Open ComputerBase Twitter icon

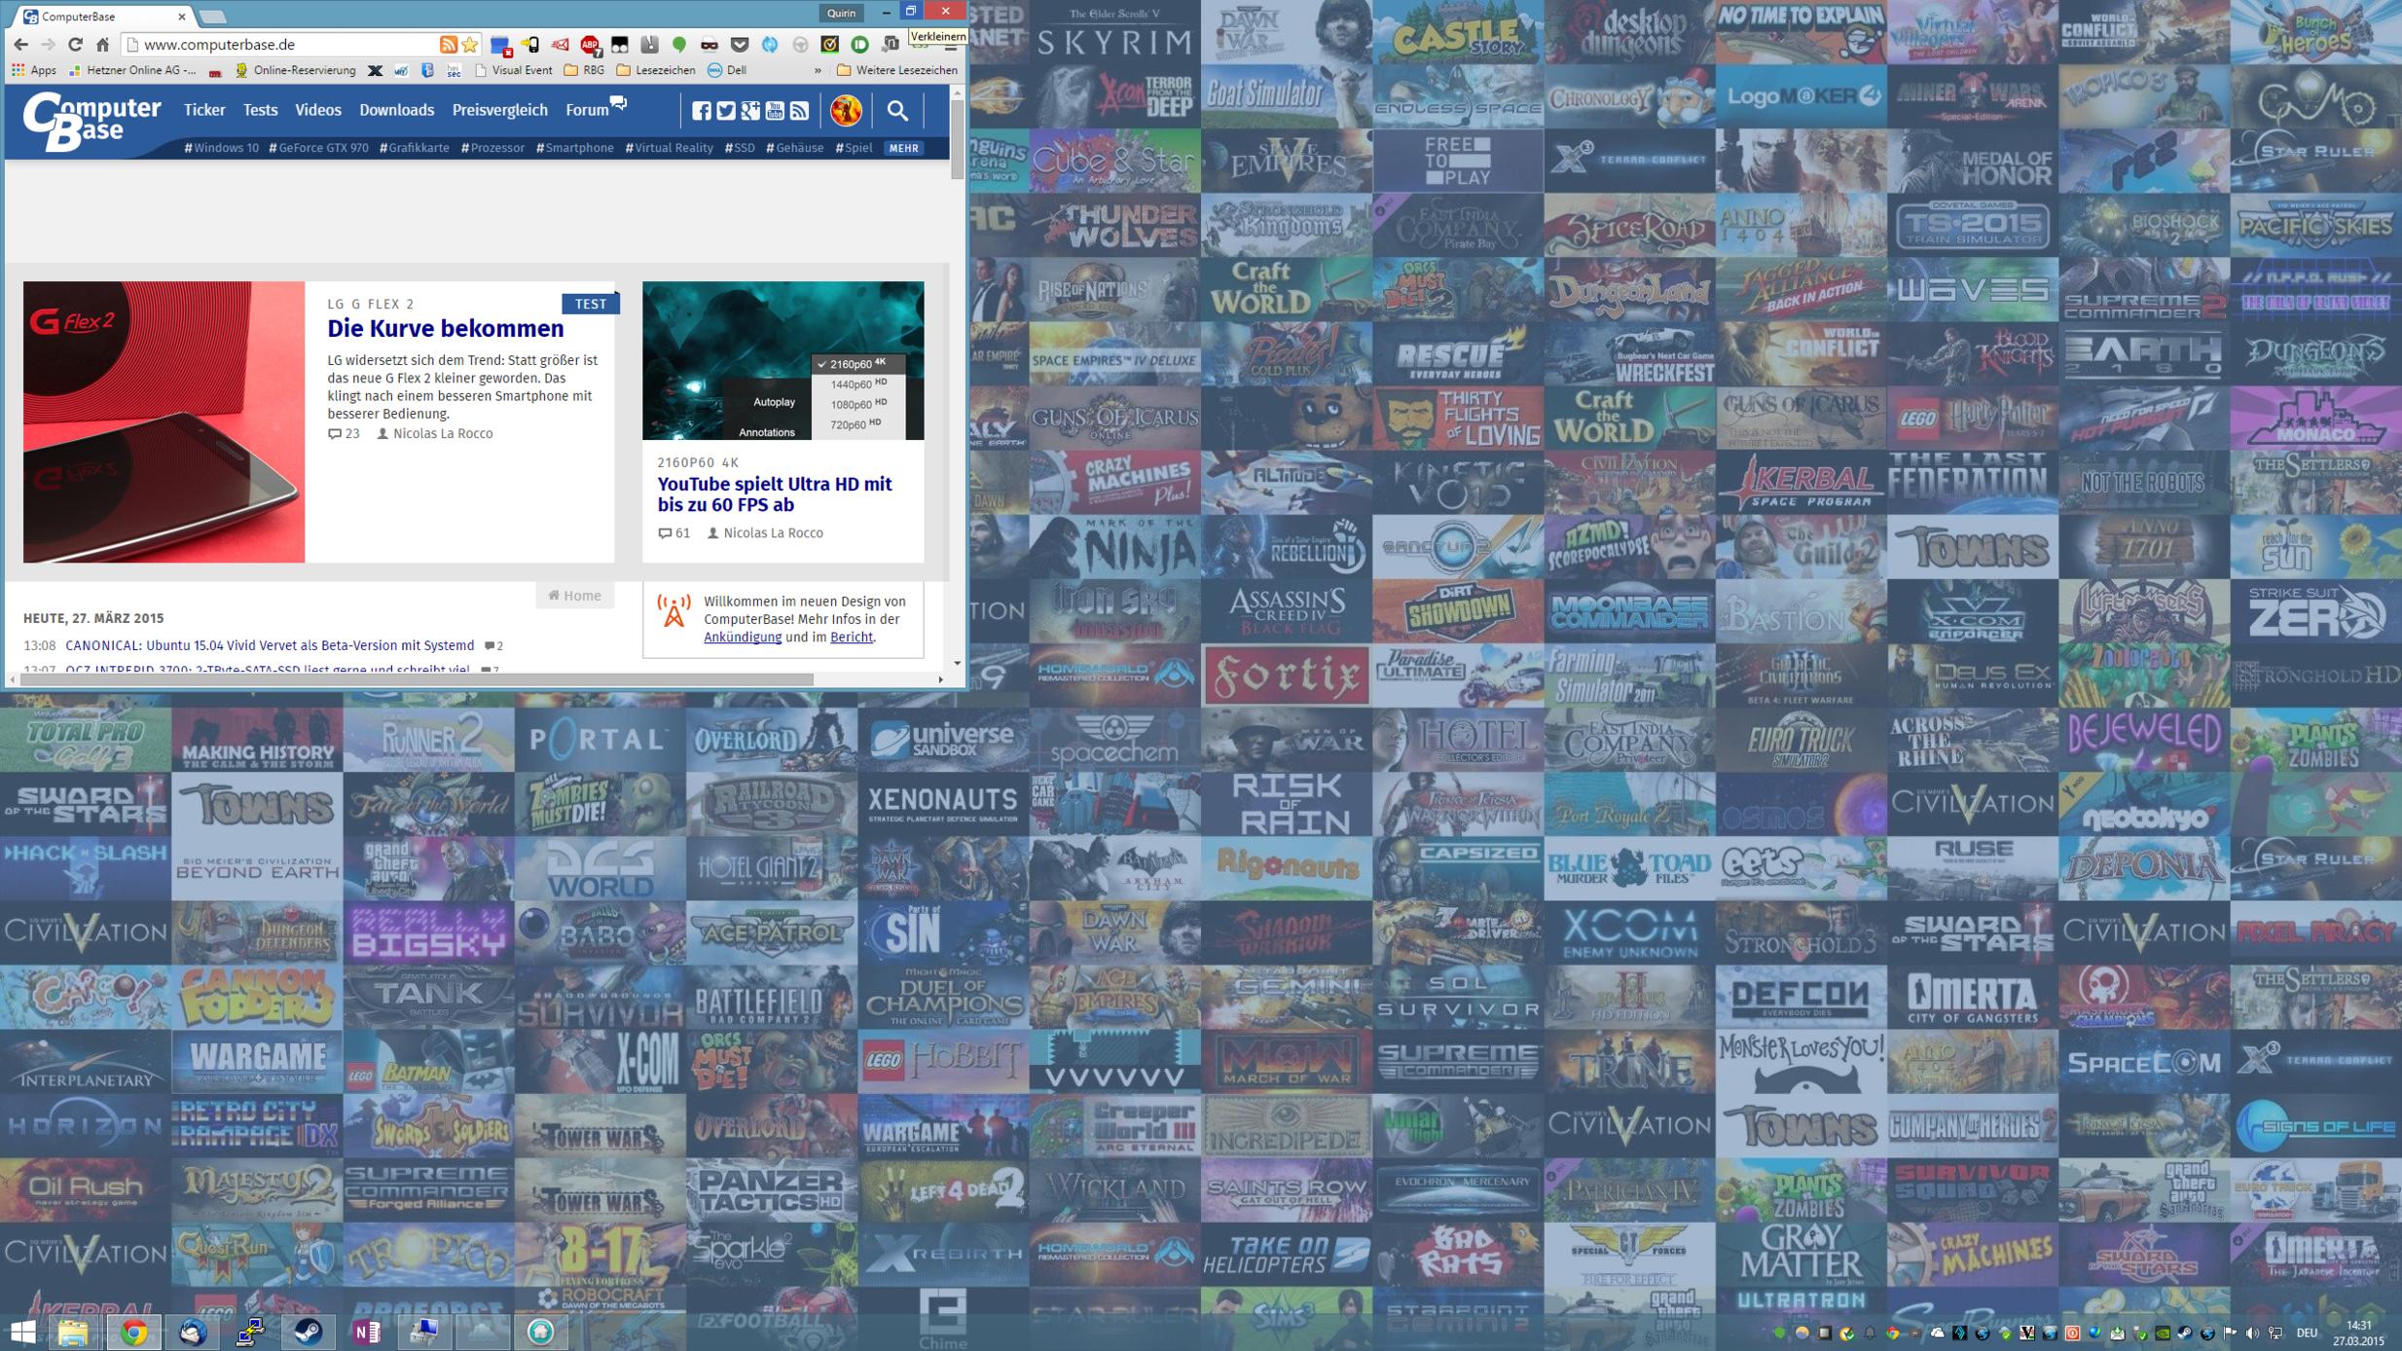pyautogui.click(x=726, y=111)
